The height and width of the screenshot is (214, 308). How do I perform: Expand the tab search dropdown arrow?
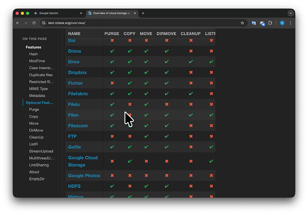tap(291, 13)
